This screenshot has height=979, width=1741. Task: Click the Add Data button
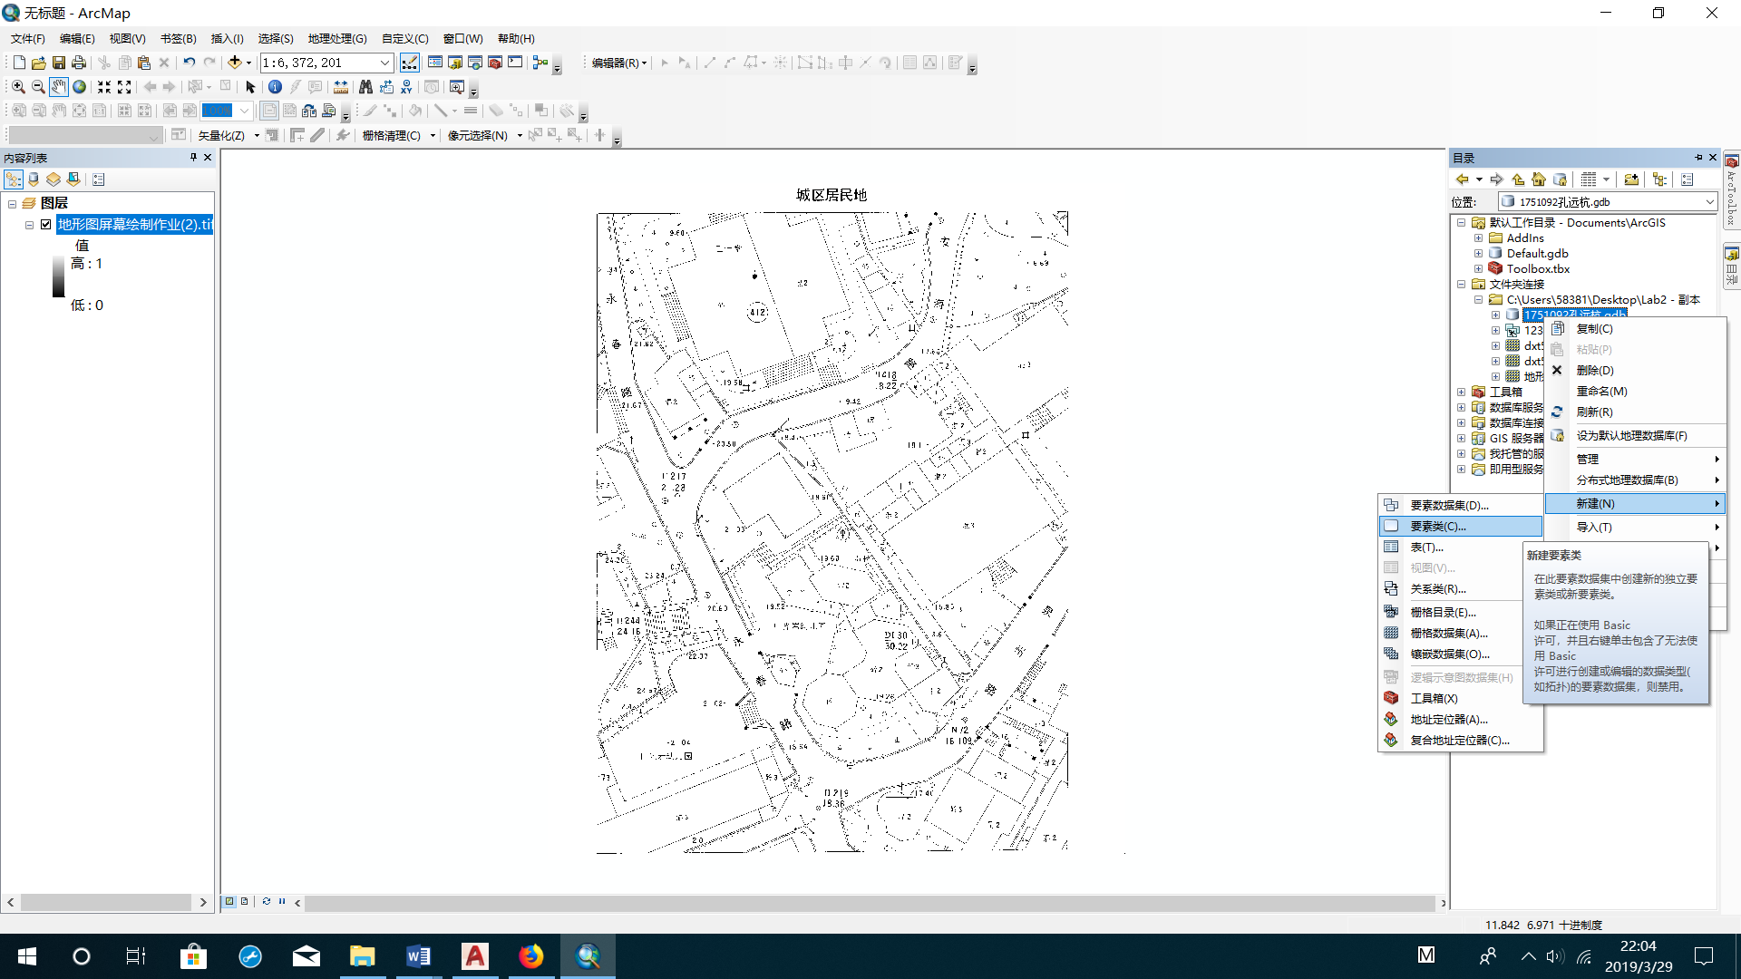[235, 63]
